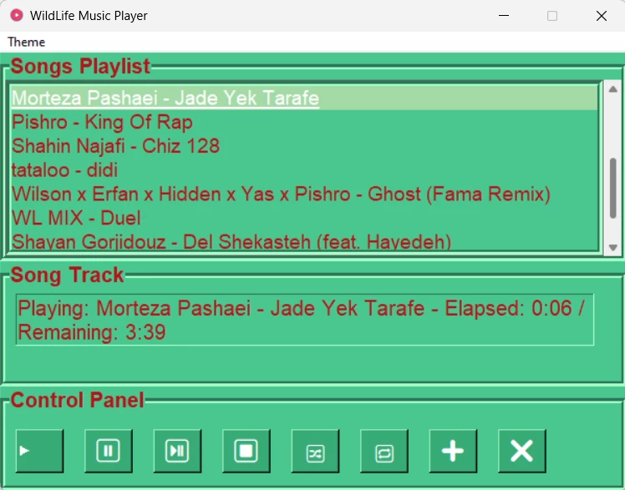Viewport: 625px width, 490px height.
Task: Choose WL MIX - Duel track
Action: (76, 219)
